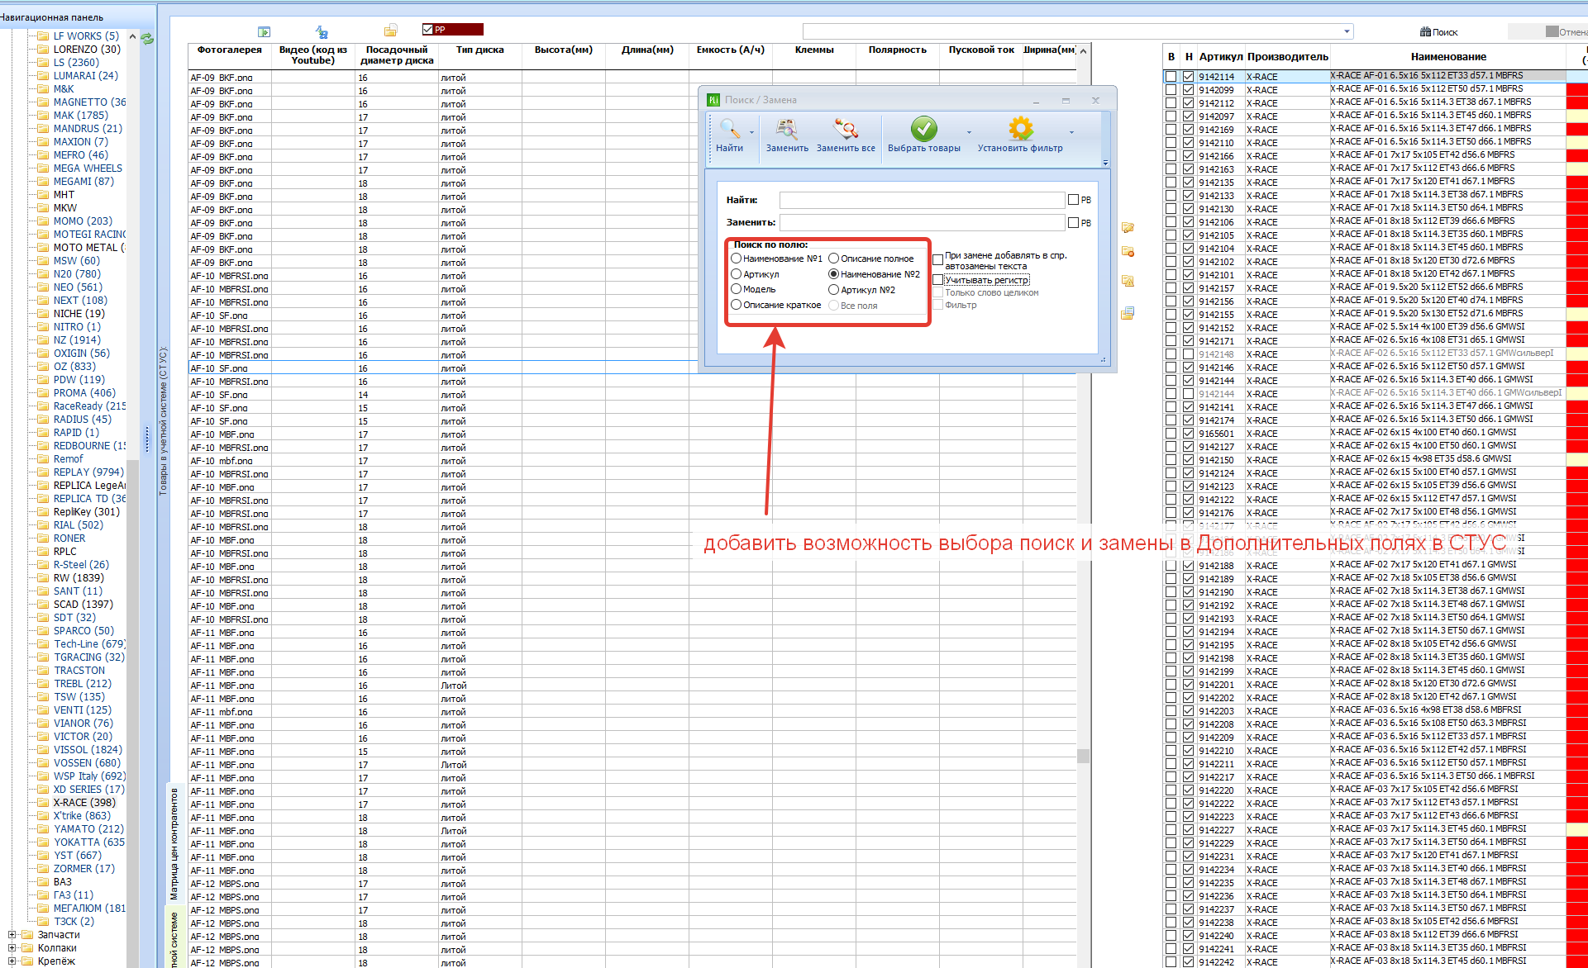Click the folder icon of YOKATTA
1588x968 pixels.
43,842
